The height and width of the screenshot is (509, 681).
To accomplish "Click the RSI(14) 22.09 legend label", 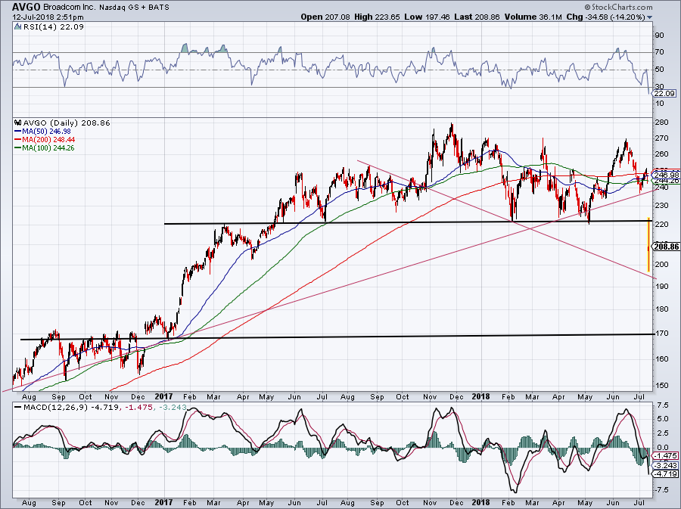I will coord(54,26).
